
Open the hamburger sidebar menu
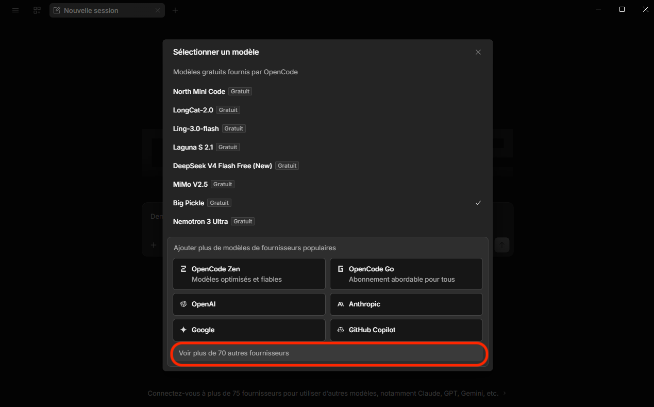[x=15, y=10]
